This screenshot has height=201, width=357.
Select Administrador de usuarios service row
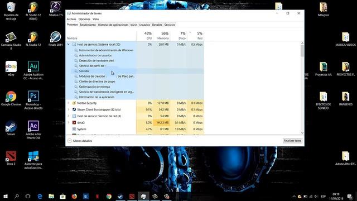[135, 55]
